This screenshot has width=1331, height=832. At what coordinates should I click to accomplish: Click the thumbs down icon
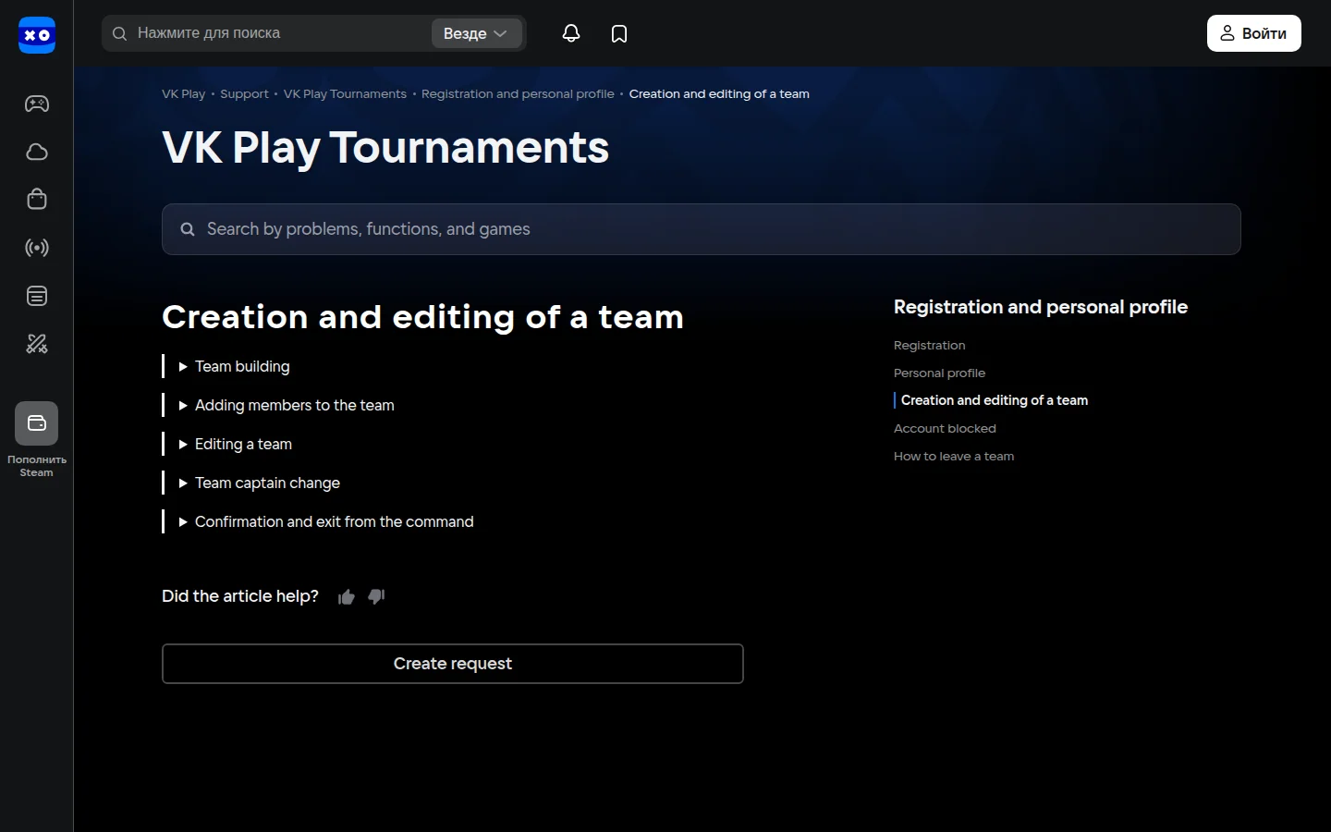pyautogui.click(x=376, y=597)
